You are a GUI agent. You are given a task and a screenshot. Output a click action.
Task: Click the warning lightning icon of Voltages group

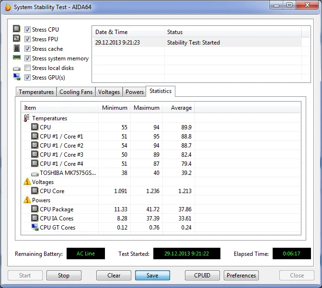click(x=27, y=182)
